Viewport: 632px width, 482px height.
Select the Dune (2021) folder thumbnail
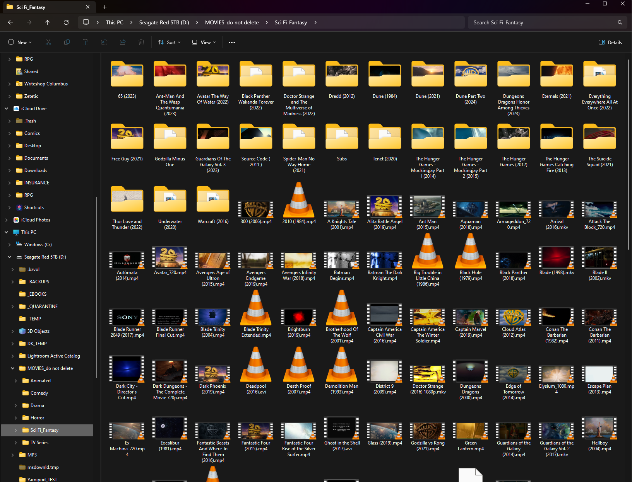point(428,75)
